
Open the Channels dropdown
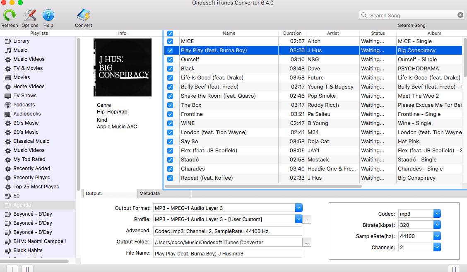pos(437,247)
